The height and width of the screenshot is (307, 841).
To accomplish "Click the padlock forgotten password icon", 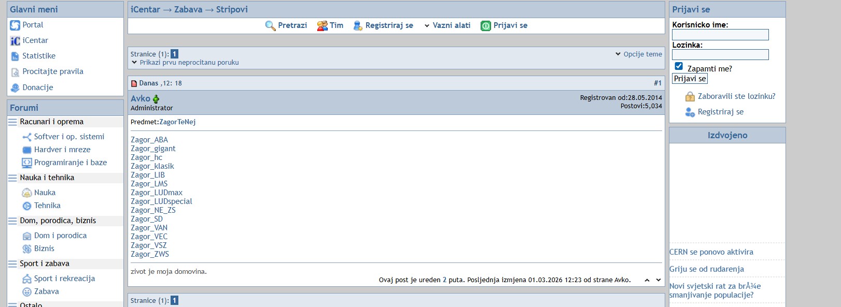I will [x=690, y=97].
